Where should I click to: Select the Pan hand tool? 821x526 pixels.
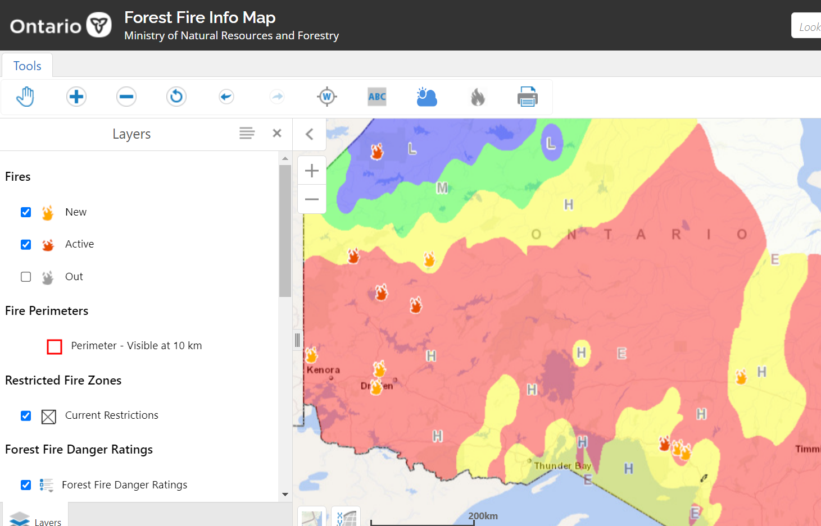coord(25,97)
